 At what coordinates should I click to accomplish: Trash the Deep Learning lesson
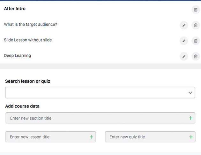[x=195, y=56]
